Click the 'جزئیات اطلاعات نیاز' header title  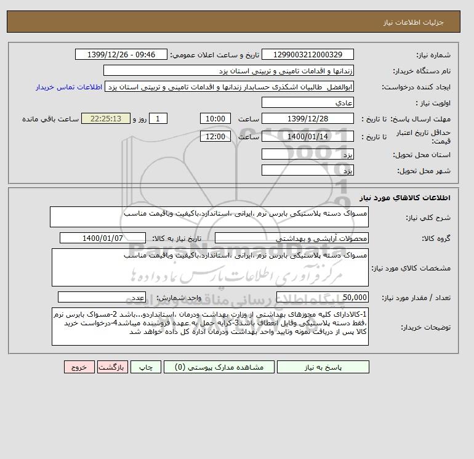coord(414,22)
